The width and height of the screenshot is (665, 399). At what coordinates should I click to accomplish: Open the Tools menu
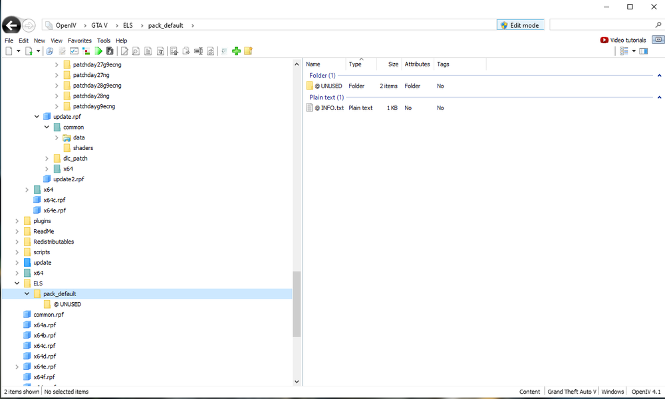[104, 40]
